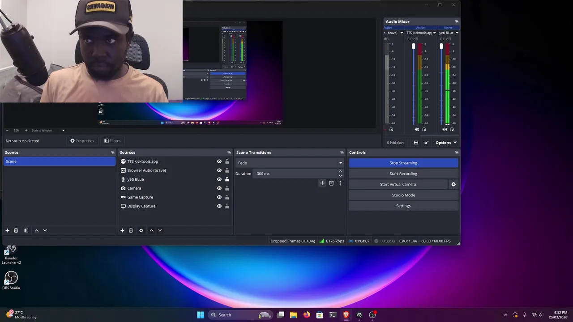Open Windows Start menu

[201, 315]
